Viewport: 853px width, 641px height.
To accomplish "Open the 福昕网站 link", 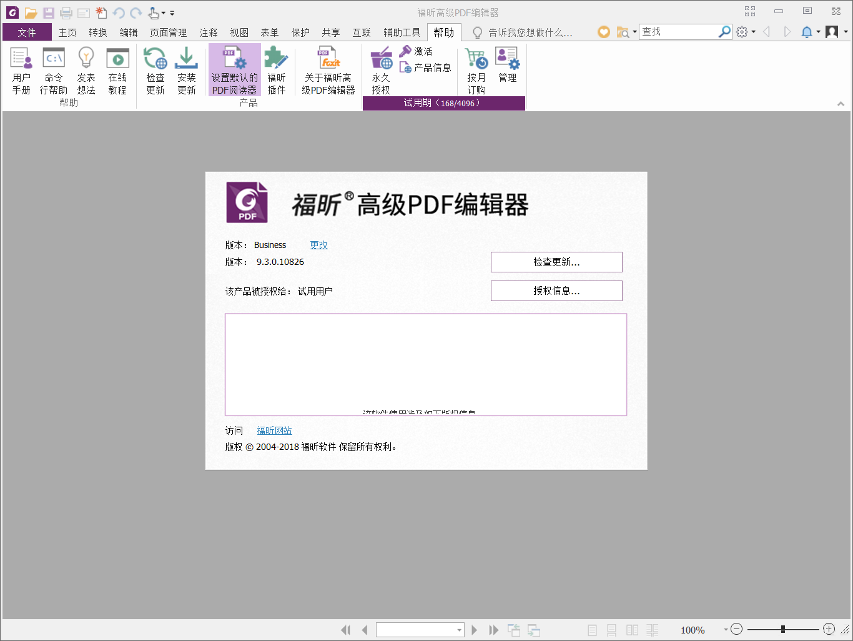I will point(274,430).
